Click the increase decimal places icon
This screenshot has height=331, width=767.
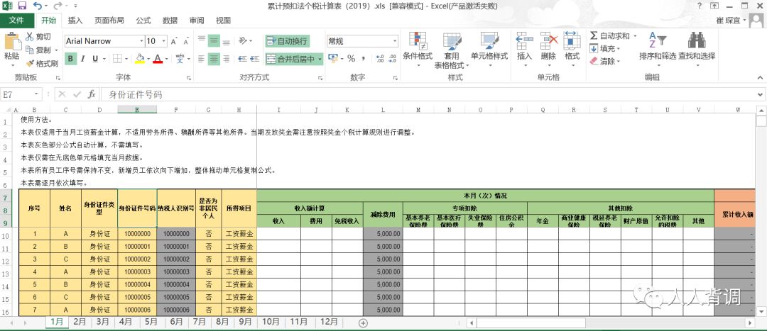(x=380, y=59)
